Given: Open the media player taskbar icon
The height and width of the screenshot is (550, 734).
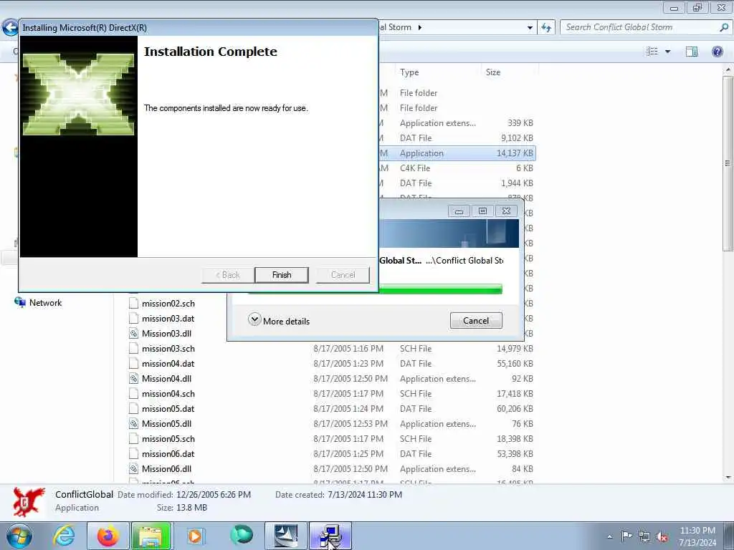Looking at the screenshot, I should click(x=195, y=536).
